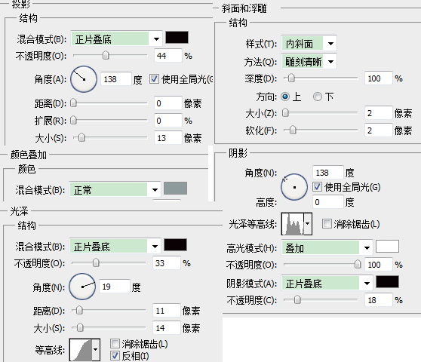Click the 投影 angle dial
This screenshot has height=362, width=421.
(x=84, y=79)
